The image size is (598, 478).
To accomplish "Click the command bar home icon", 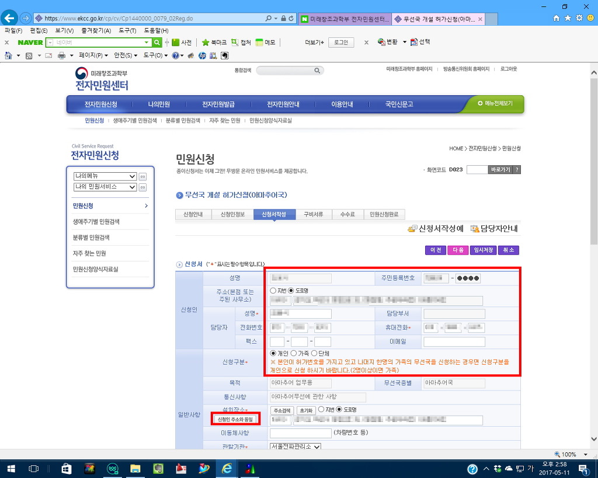I will (8, 55).
